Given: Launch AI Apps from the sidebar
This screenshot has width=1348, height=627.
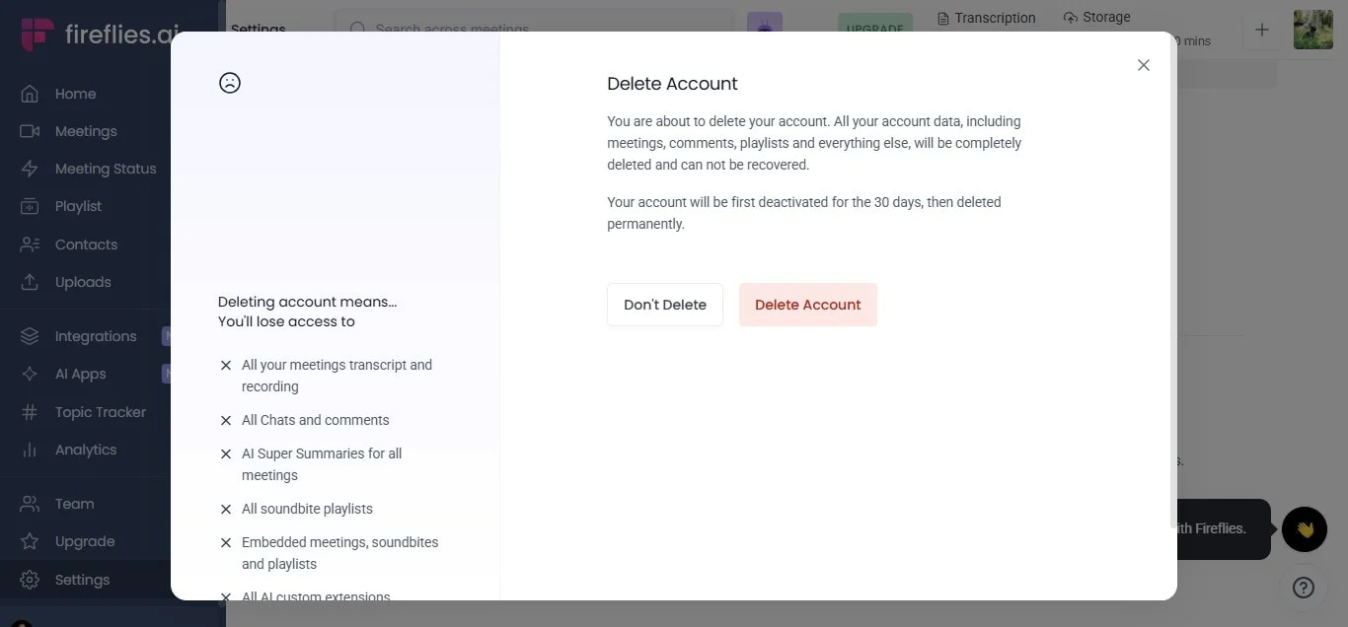Looking at the screenshot, I should click(x=81, y=374).
